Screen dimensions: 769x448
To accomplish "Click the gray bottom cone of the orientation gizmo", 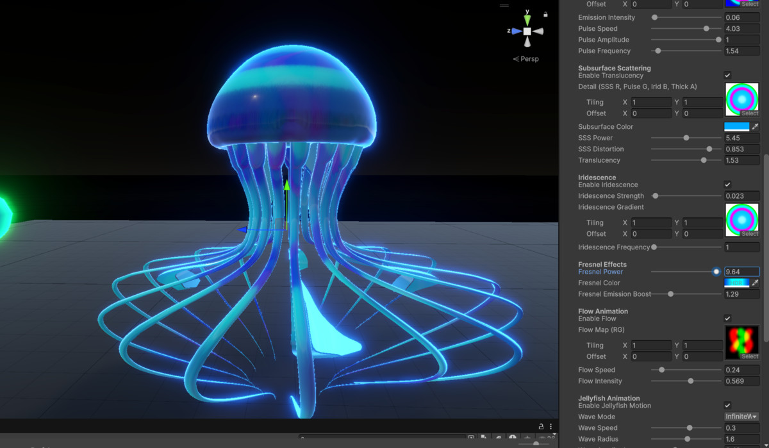I will (x=527, y=42).
